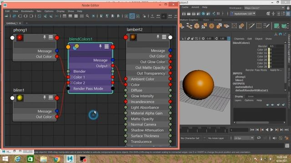Open the Node Editor View menu
This screenshot has height=163, width=291.
15,11
